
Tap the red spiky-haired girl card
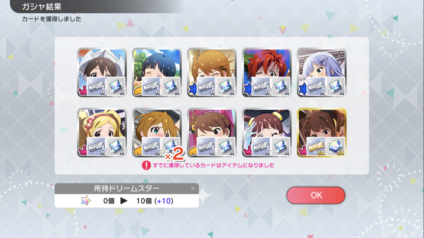267,72
